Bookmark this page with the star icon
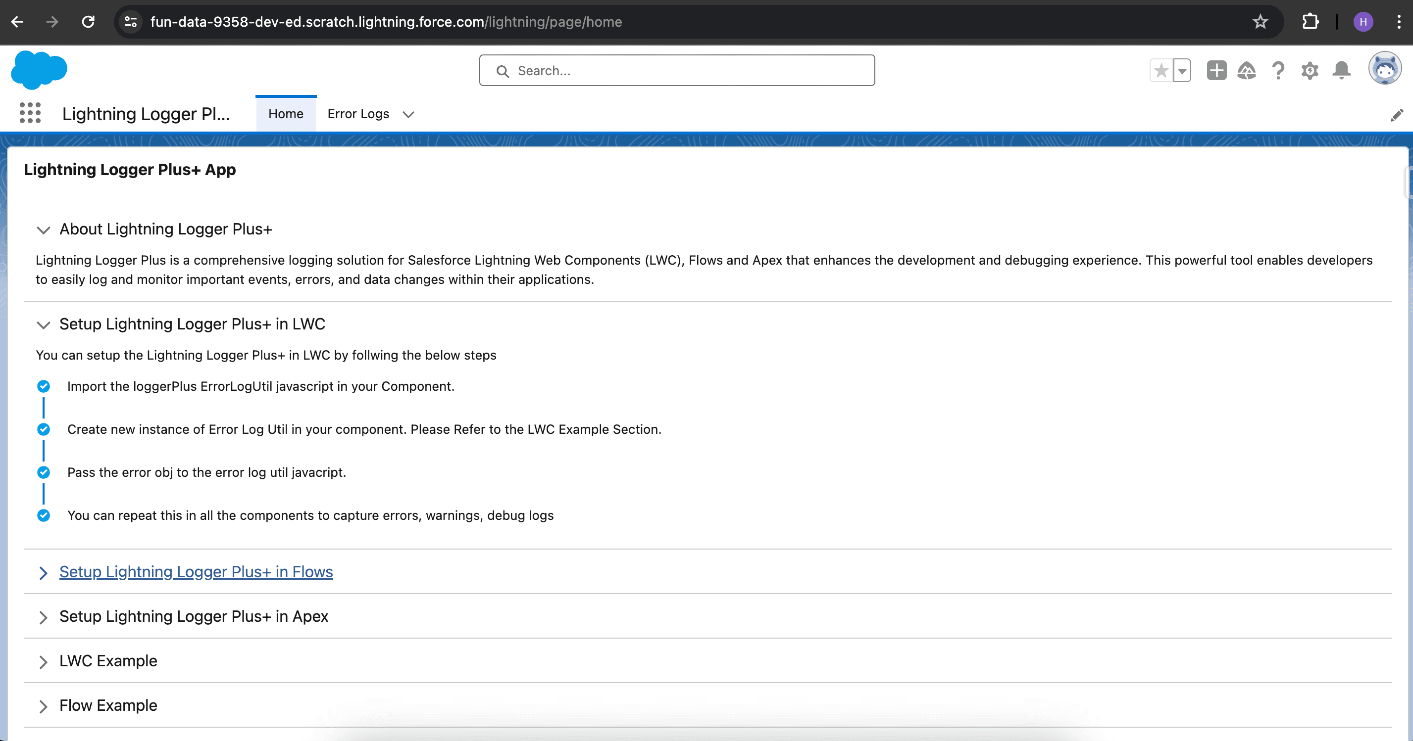 [x=1260, y=22]
